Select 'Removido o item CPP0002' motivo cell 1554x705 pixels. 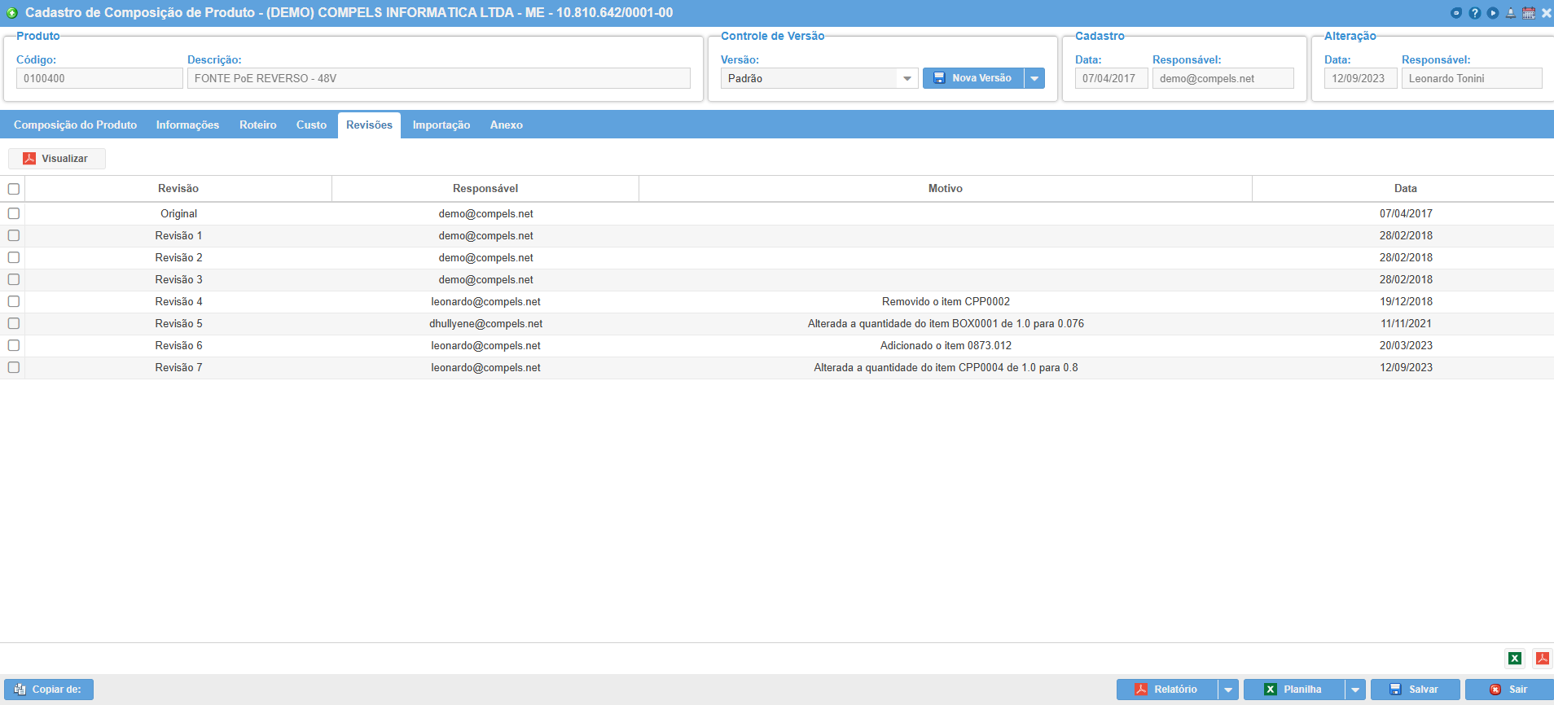pos(946,302)
